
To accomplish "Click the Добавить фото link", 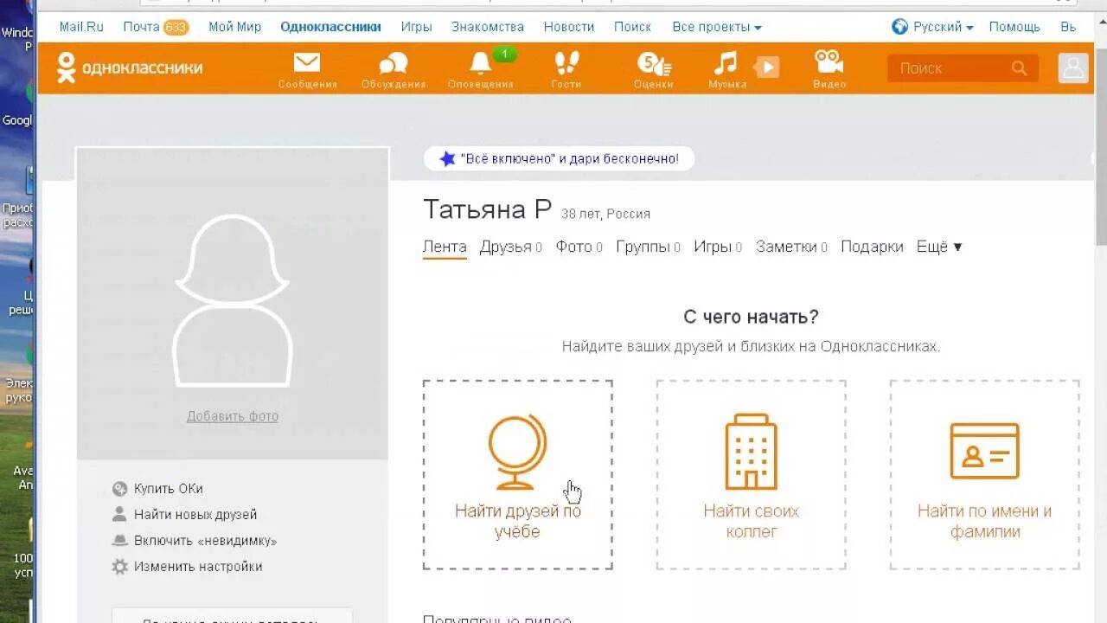I will tap(233, 416).
